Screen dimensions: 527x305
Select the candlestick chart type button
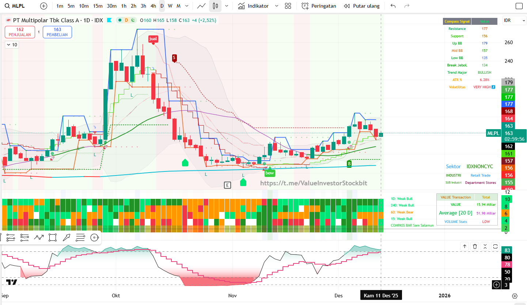[x=215, y=6]
